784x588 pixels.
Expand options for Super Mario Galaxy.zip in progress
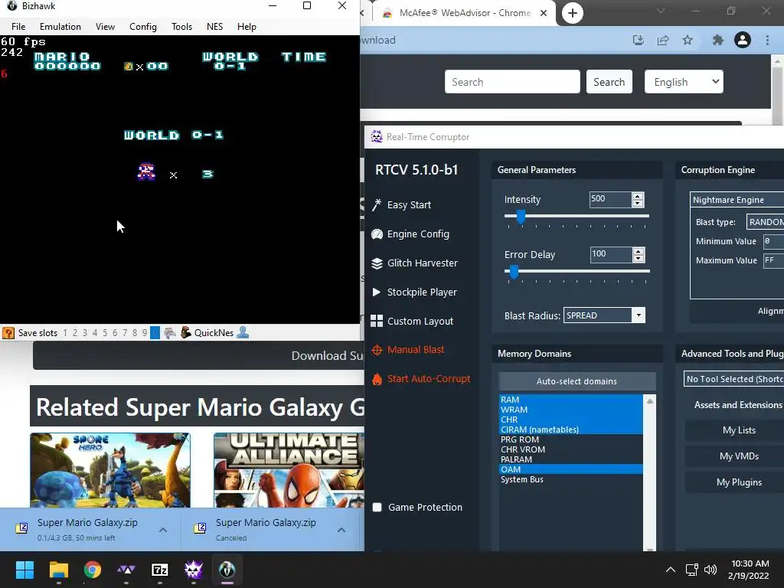(x=163, y=530)
